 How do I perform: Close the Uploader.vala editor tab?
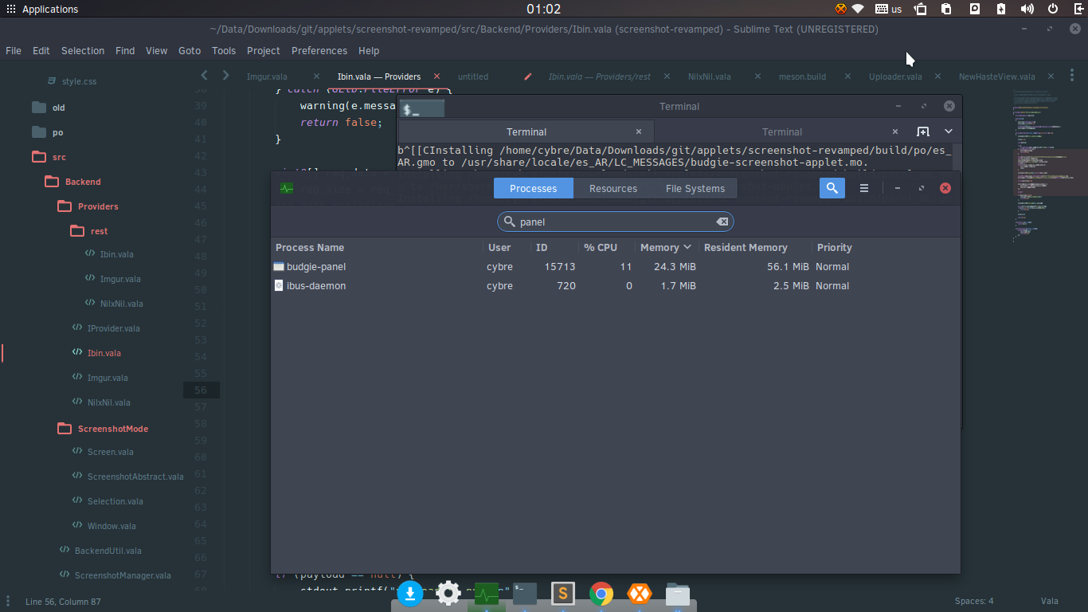(938, 76)
